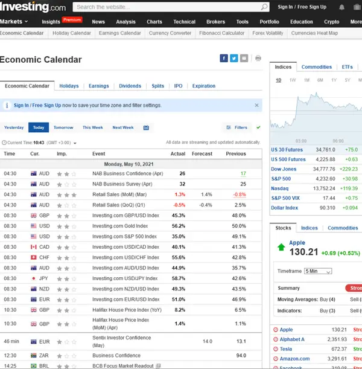Click the Canadian flag in CAD row
Screen dimensions: 362x369
pos(34,247)
